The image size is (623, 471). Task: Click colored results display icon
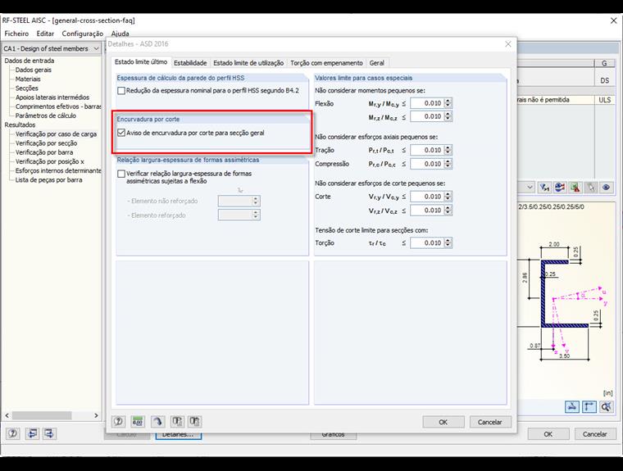(560, 188)
